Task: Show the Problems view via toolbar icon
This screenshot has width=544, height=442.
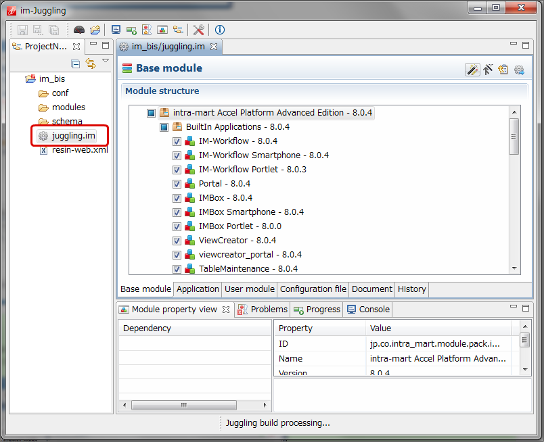Action: point(147,30)
